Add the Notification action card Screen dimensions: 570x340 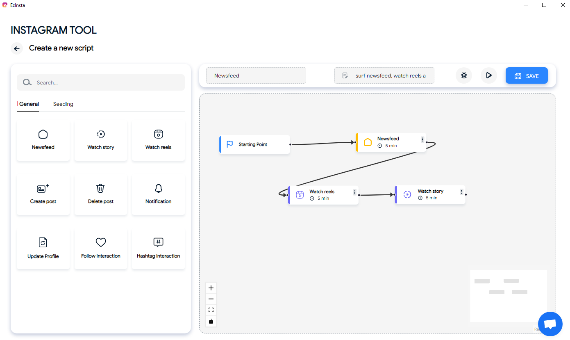click(158, 194)
